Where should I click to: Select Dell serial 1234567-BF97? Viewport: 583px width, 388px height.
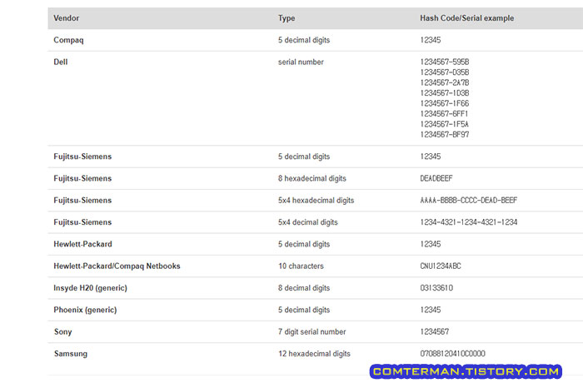tap(444, 135)
